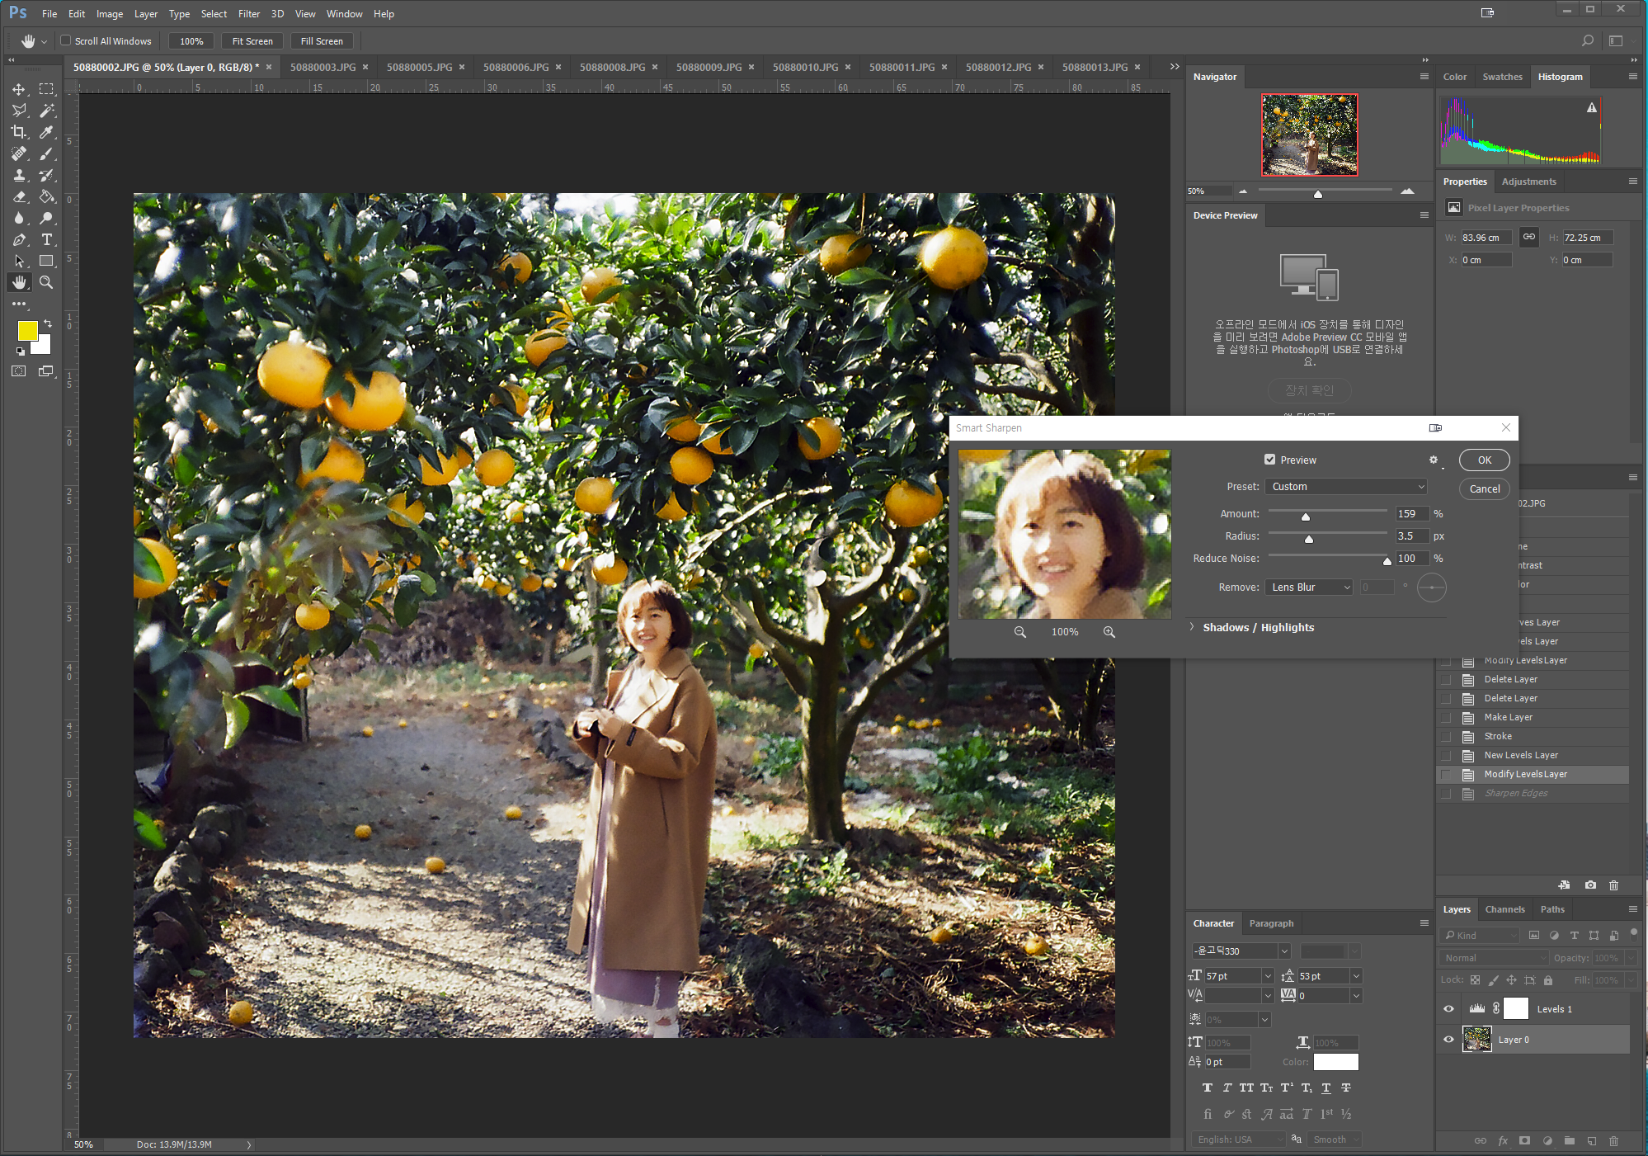Select the Eraser tool
The width and height of the screenshot is (1648, 1156).
[x=19, y=196]
